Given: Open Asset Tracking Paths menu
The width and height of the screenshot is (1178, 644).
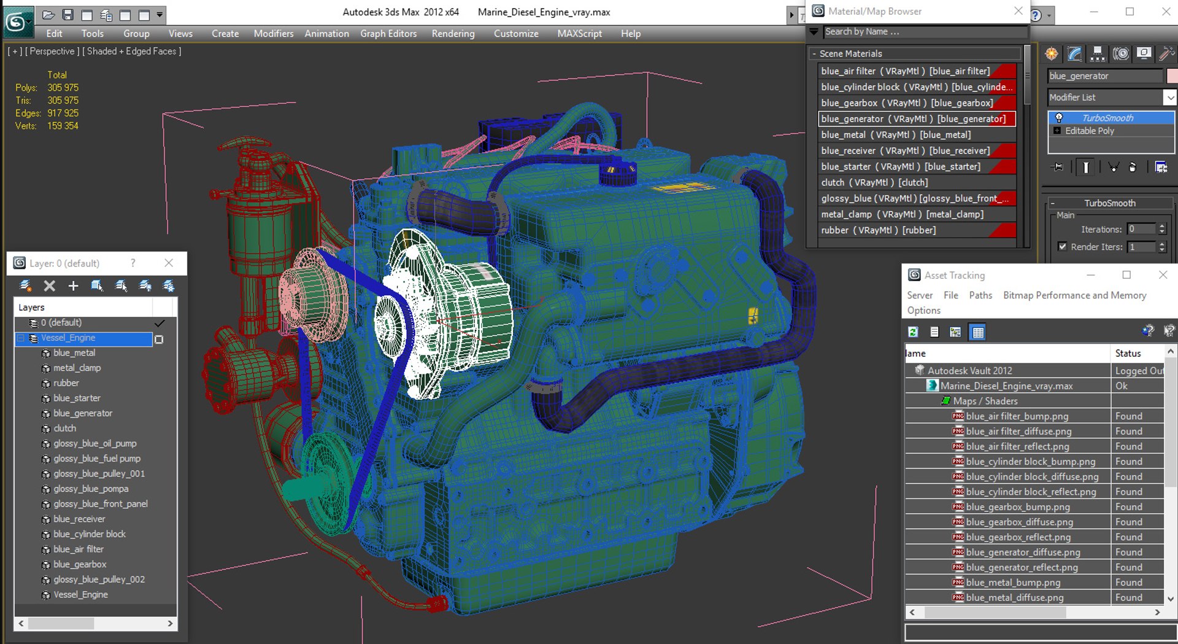Looking at the screenshot, I should 980,295.
